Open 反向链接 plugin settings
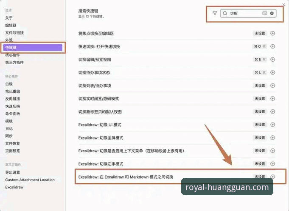This screenshot has height=211, width=289. [x=13, y=99]
